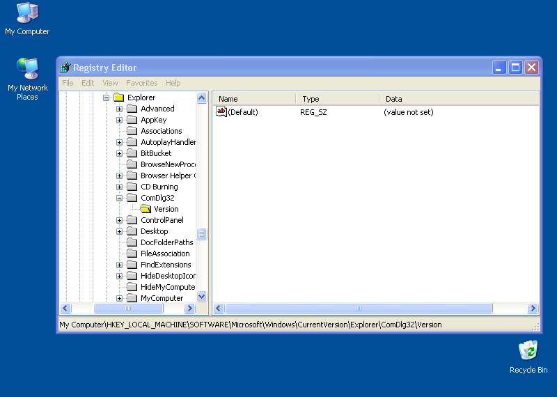Expand the CD Burning key
Viewport: 557px width, 397px height.
[x=119, y=187]
